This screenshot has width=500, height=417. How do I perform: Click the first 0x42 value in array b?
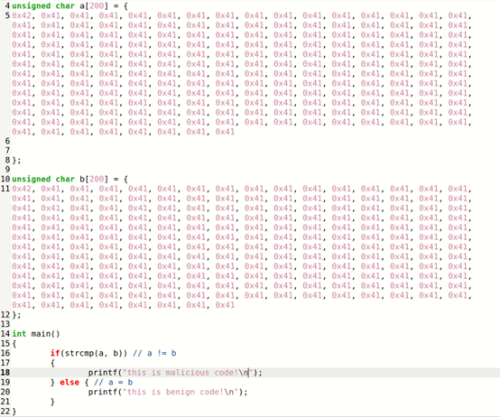click(22, 189)
